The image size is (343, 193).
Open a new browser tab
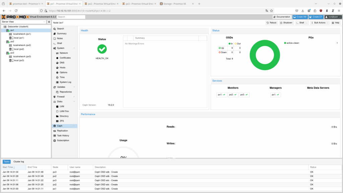[199, 4]
